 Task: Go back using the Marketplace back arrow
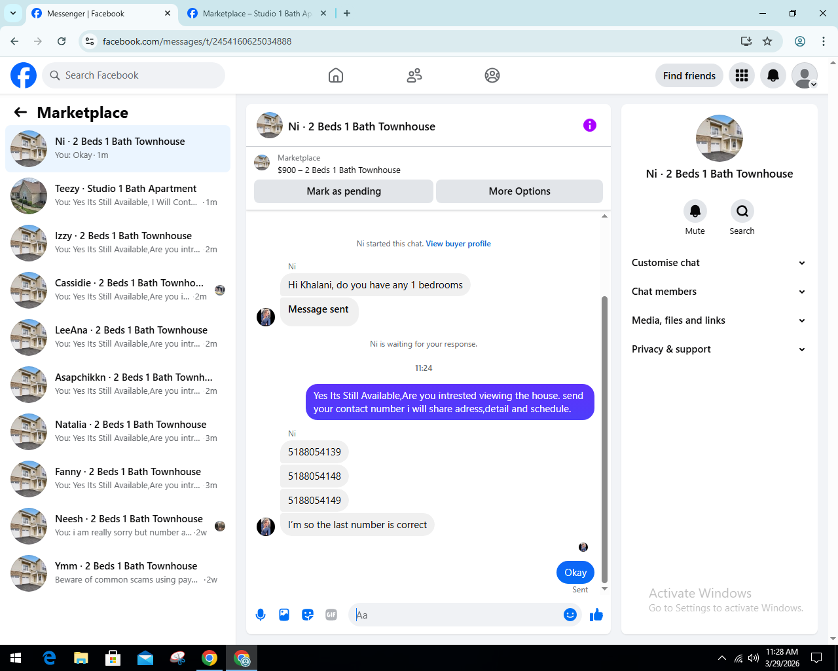(20, 113)
